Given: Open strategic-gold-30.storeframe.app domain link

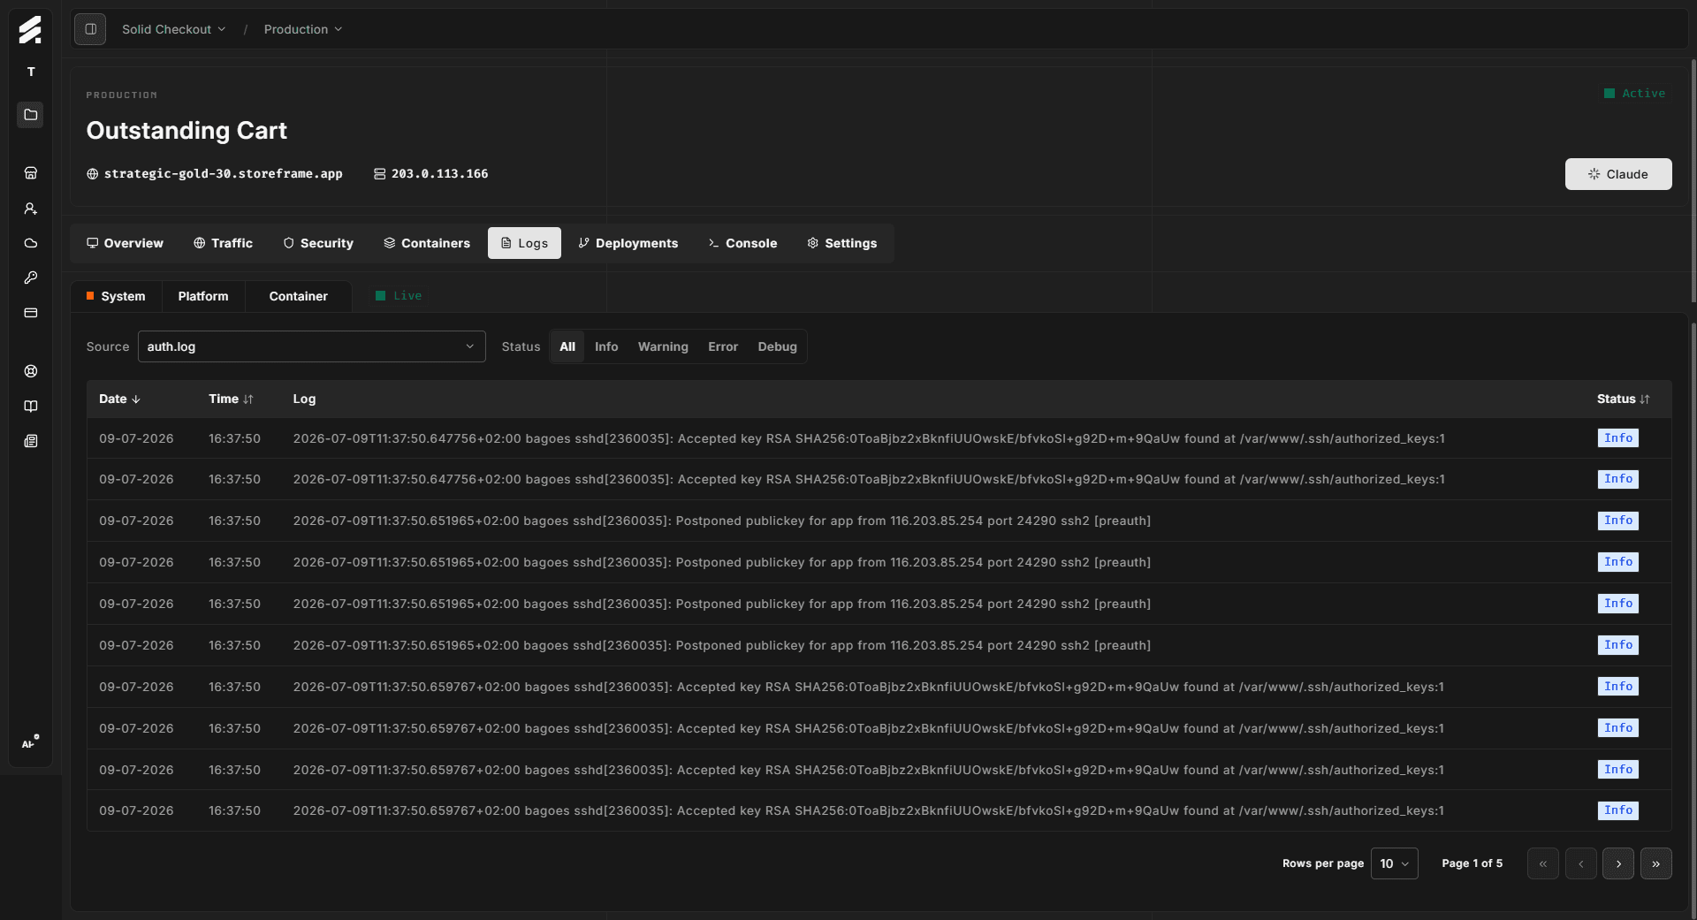Looking at the screenshot, I should (223, 174).
